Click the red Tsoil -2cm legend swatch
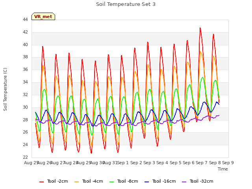The height and width of the screenshot is (189, 252). point(41,182)
